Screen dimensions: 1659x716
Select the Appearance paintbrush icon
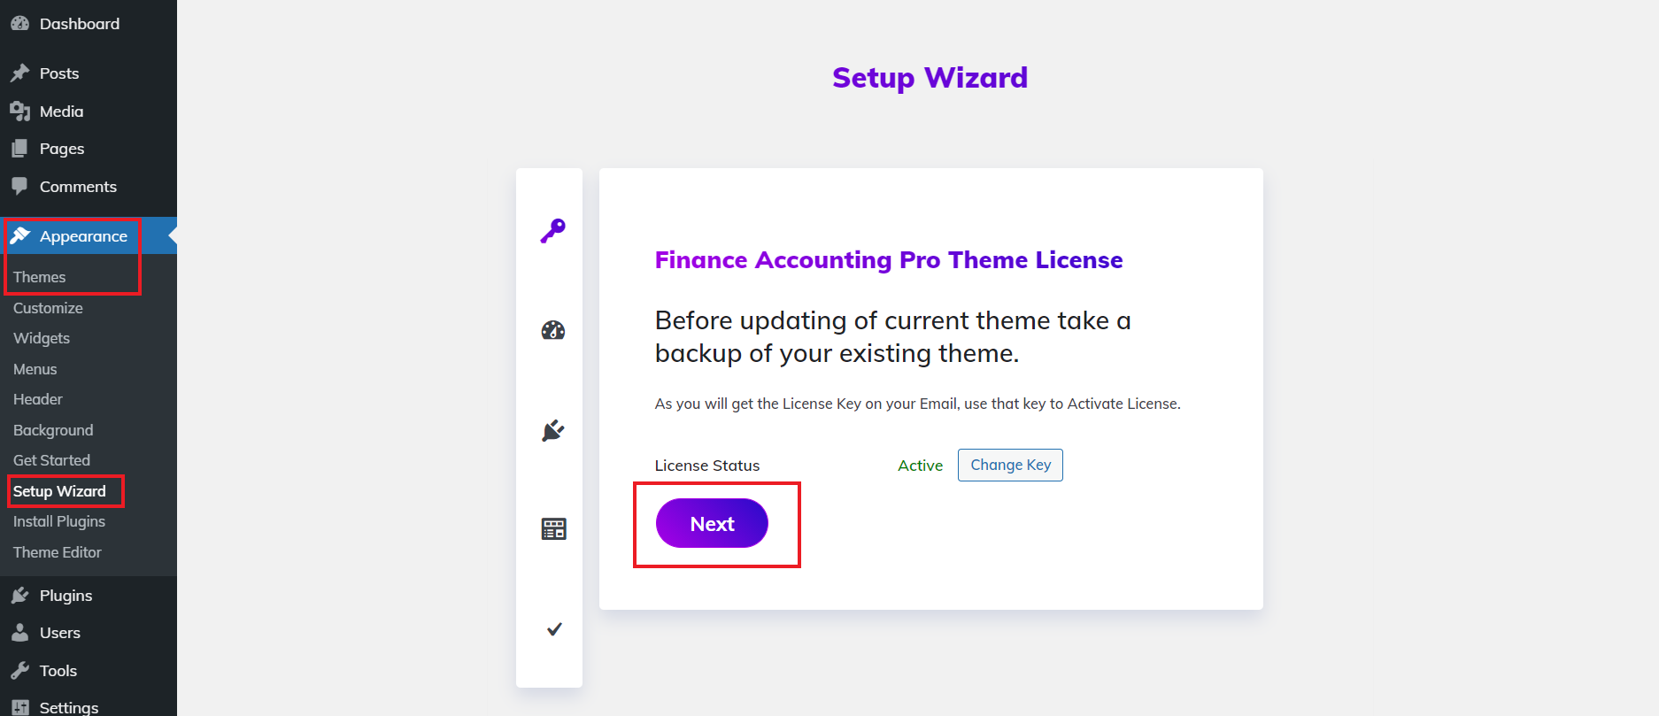point(20,235)
